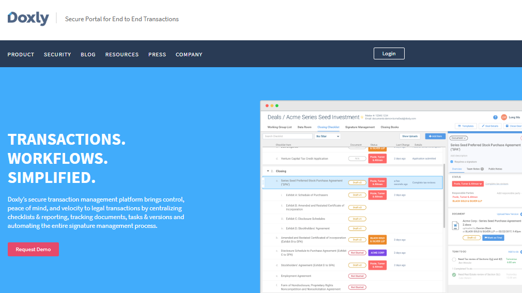The height and width of the screenshot is (293, 522).
Task: Select Exhibit D: Stockholders' Agreement sub-row
Action: click(353, 228)
